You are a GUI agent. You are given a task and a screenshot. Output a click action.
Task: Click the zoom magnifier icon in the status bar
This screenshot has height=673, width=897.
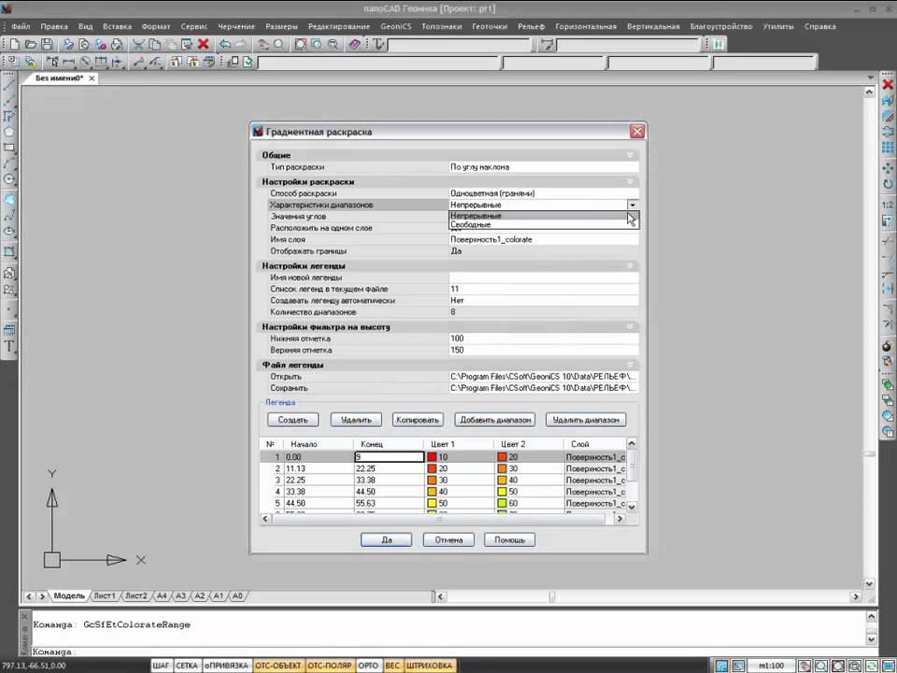(x=821, y=666)
